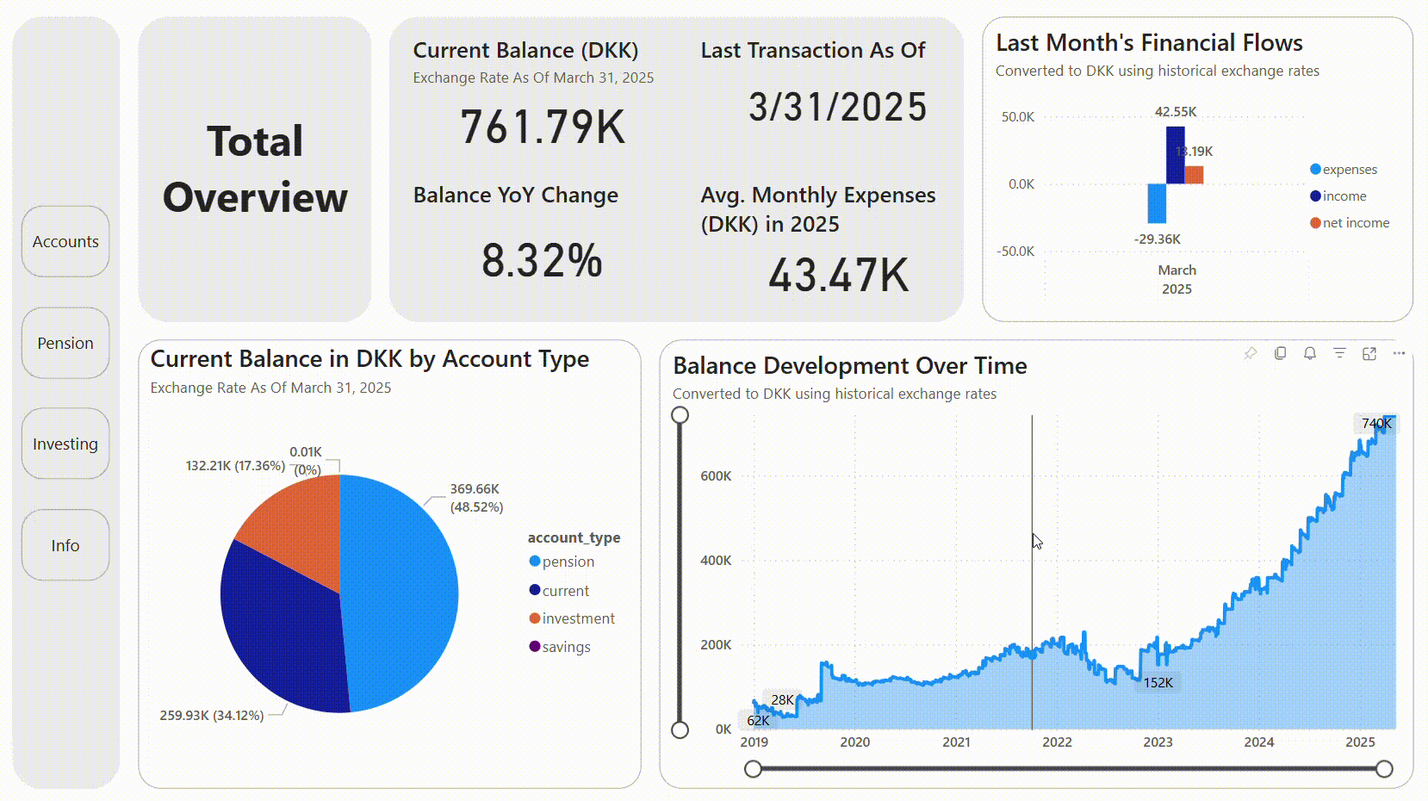
Task: Select the income legend item
Action: [x=1338, y=196]
